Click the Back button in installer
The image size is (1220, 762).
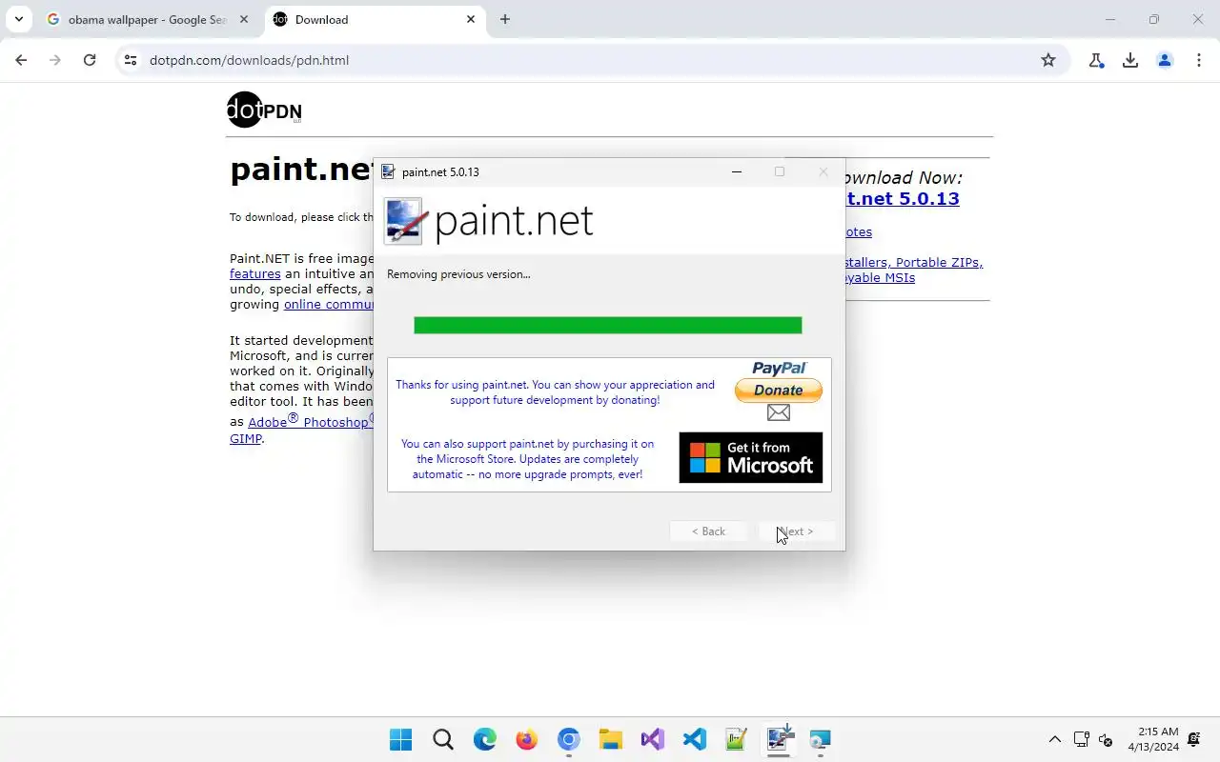point(708,531)
